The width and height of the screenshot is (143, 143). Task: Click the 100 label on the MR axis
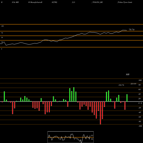pos(140,80)
